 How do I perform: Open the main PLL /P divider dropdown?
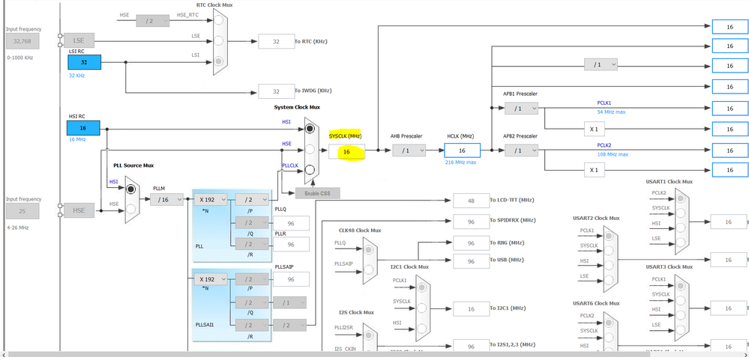[252, 200]
